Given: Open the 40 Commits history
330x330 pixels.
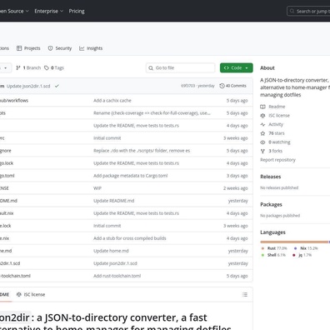Looking at the screenshot, I should [x=232, y=86].
